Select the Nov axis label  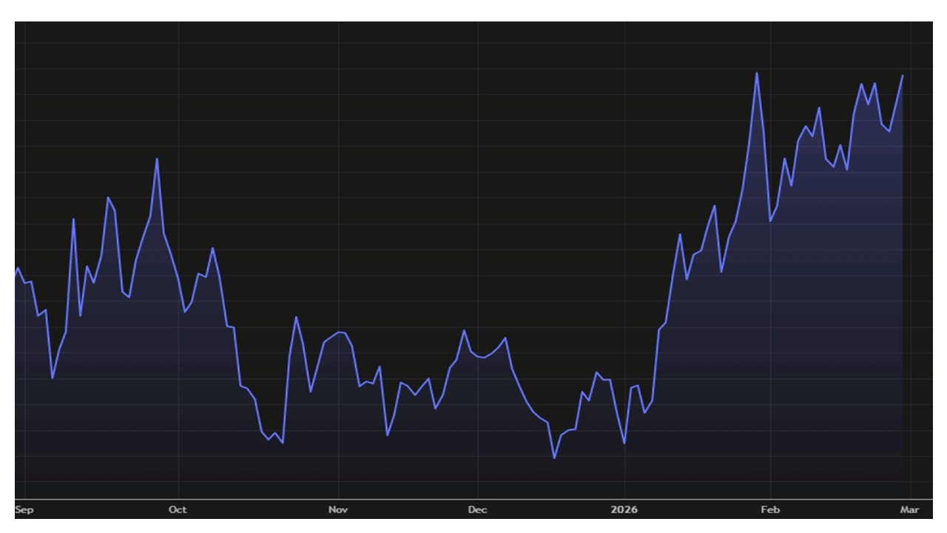pyautogui.click(x=338, y=509)
